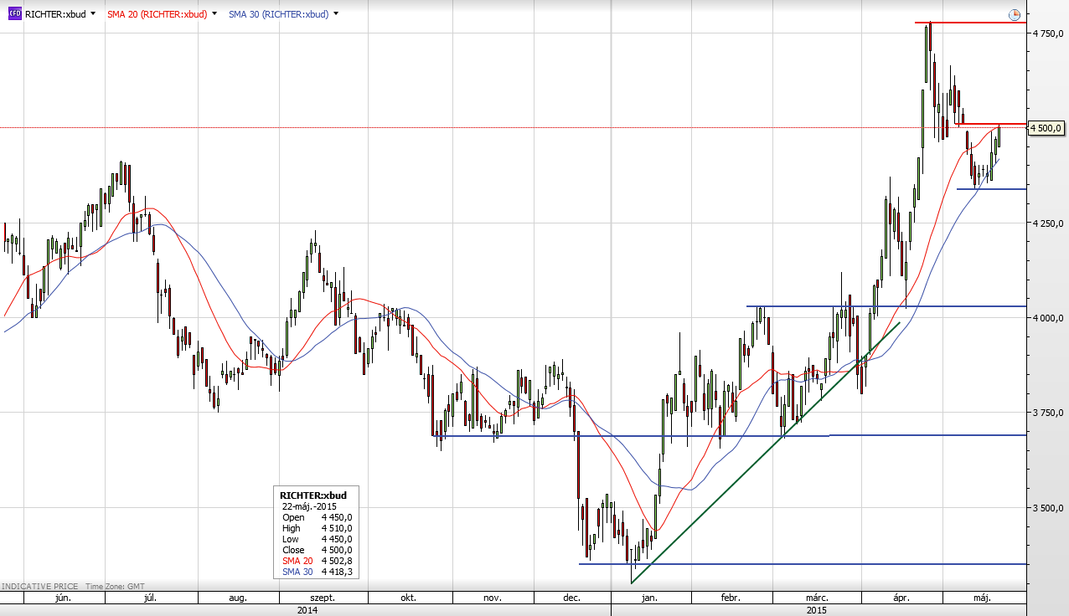Click the jún. month label

[63, 598]
